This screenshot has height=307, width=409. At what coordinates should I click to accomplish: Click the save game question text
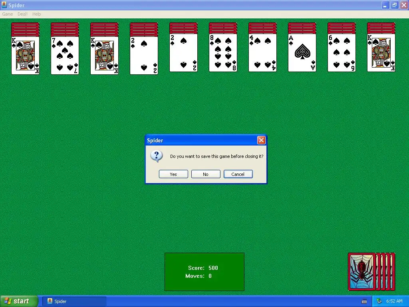[x=216, y=156]
